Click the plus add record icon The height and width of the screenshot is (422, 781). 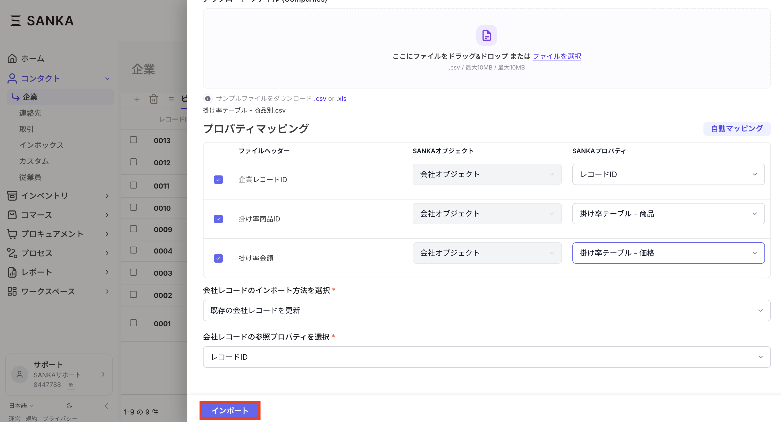pos(137,99)
